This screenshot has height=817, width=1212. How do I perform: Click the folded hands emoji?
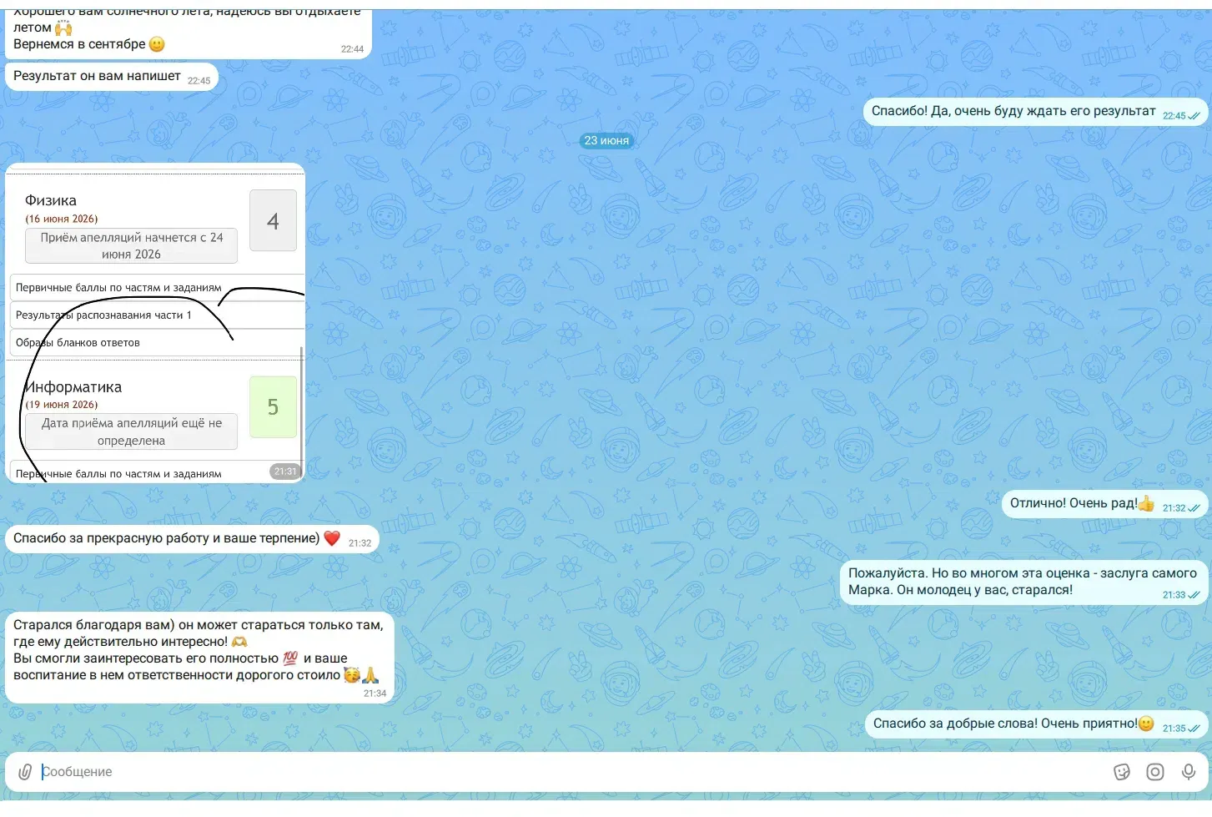(x=370, y=675)
